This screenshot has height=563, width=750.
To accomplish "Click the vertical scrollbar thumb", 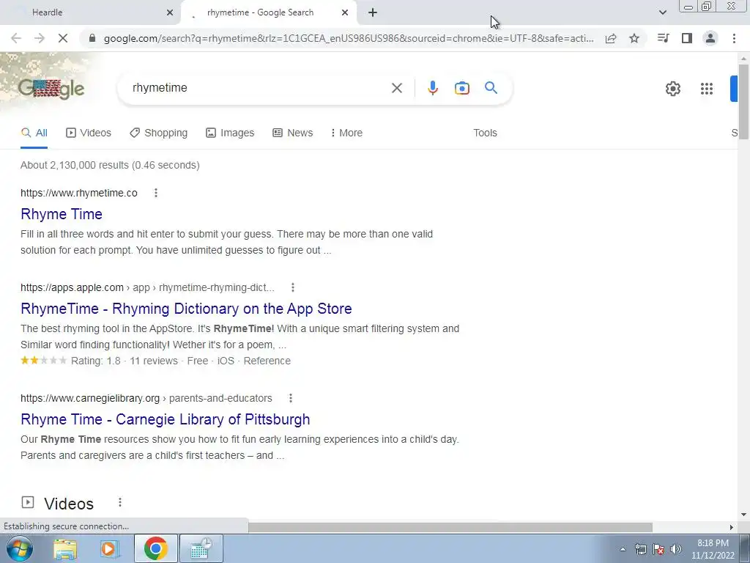I will 743,101.
